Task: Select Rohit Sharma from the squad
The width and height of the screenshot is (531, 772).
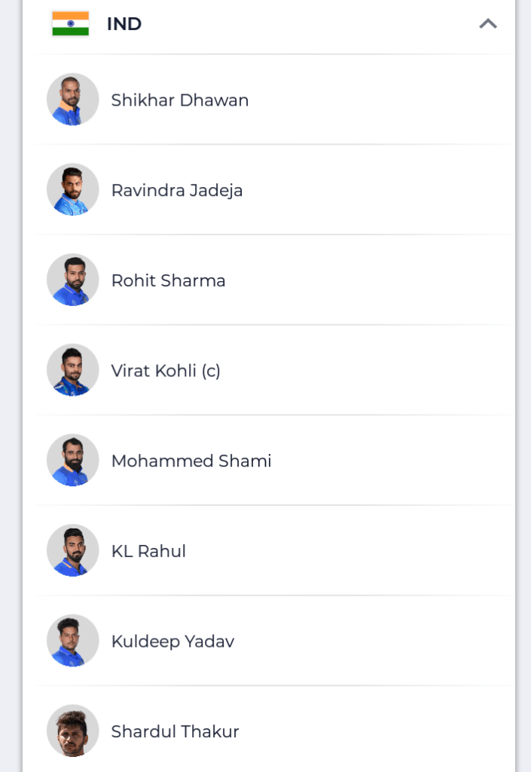Action: [169, 280]
